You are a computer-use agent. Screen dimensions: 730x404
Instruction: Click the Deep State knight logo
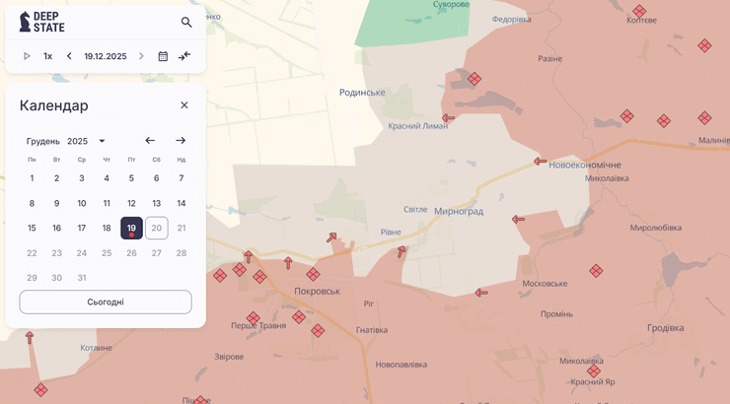point(26,22)
